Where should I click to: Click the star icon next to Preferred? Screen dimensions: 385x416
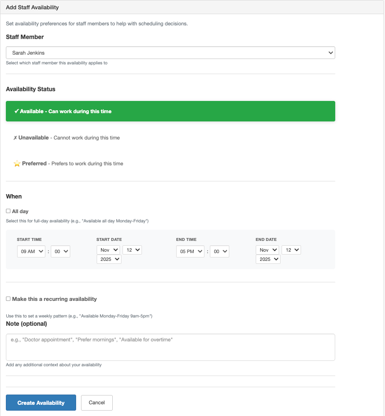tap(17, 164)
